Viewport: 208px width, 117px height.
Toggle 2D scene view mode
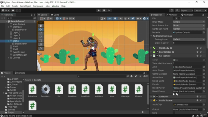(x=110, y=19)
